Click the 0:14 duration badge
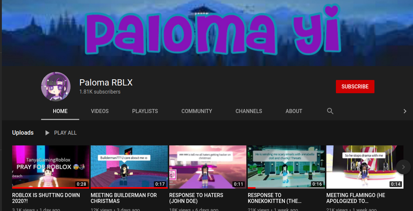Image resolution: width=413 pixels, height=211 pixels. click(396, 184)
